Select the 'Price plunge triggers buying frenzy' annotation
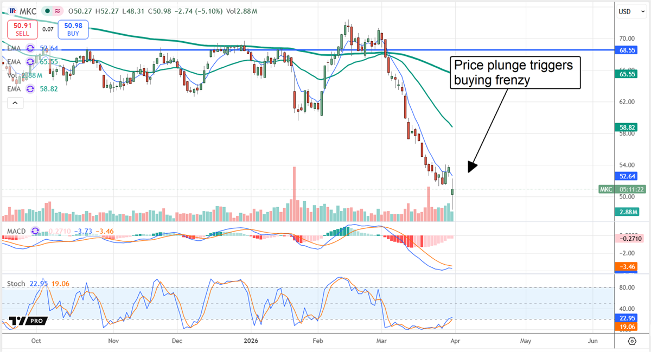This screenshot has width=651, height=352. tap(514, 72)
